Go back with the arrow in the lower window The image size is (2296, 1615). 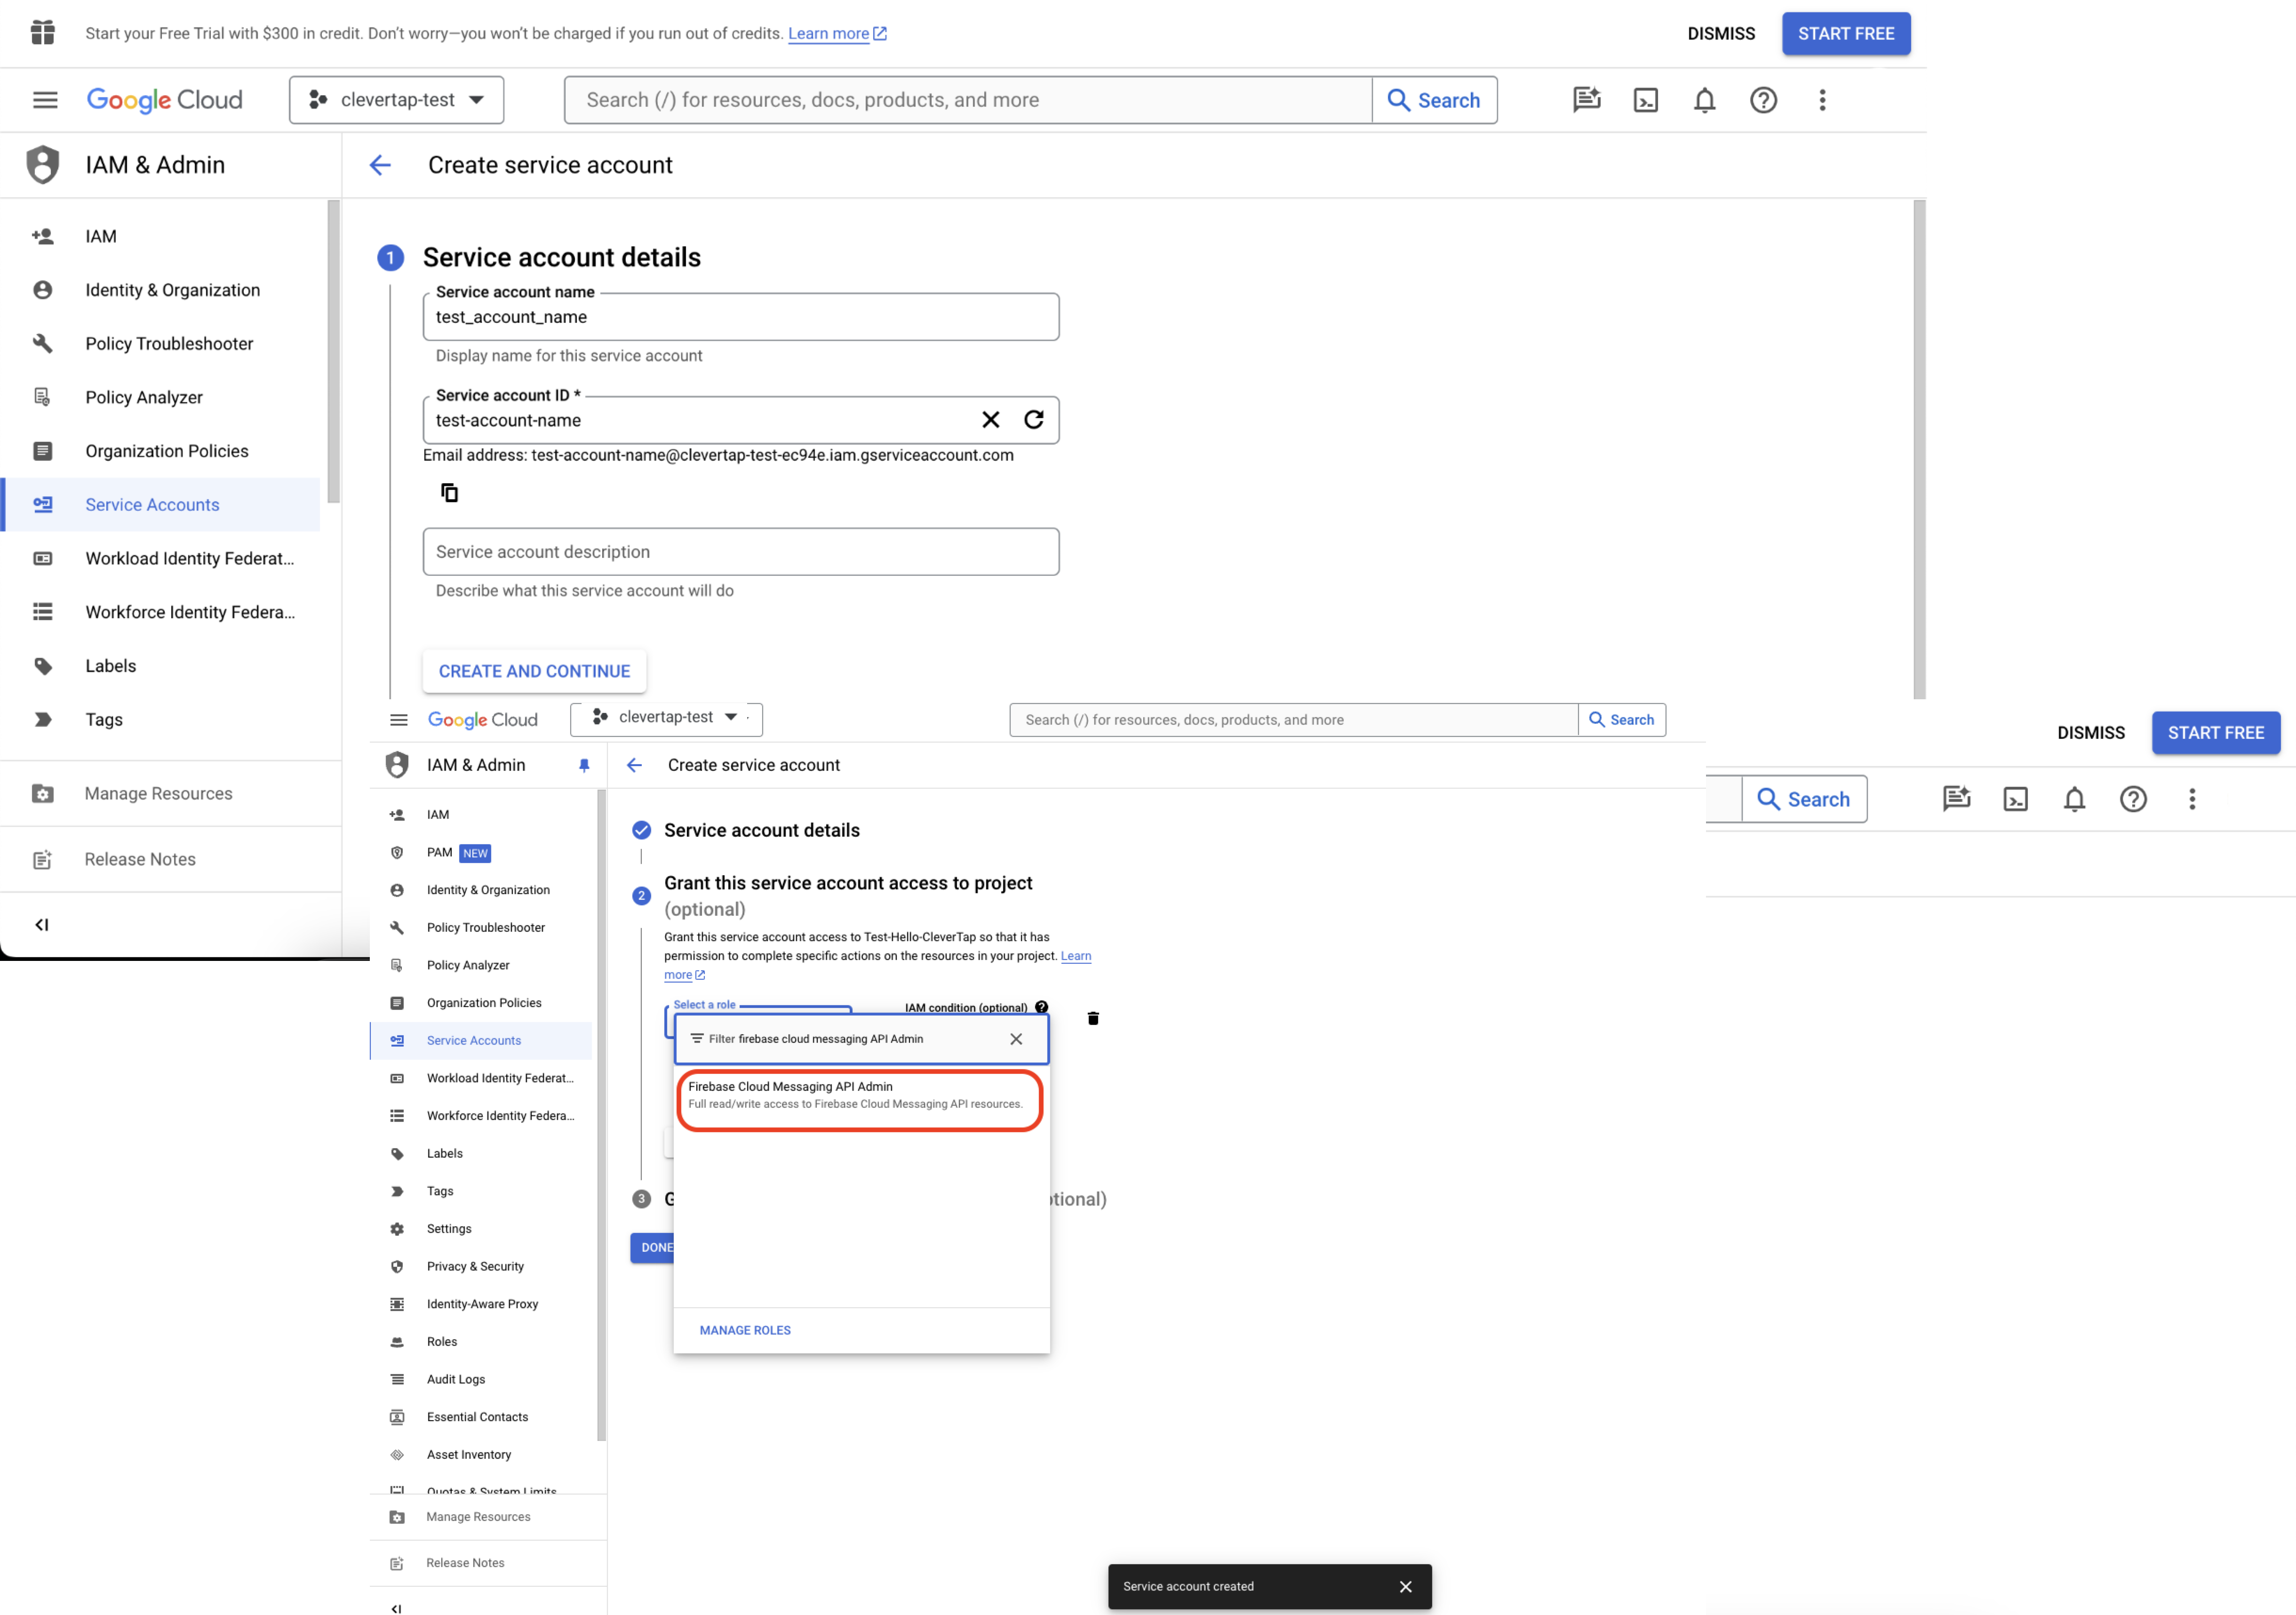coord(634,765)
